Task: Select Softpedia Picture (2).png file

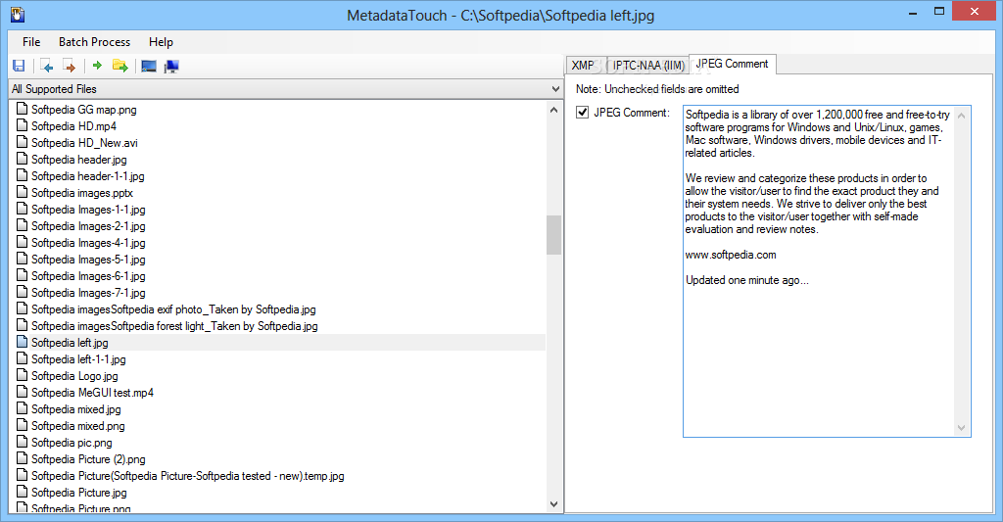Action: tap(88, 458)
